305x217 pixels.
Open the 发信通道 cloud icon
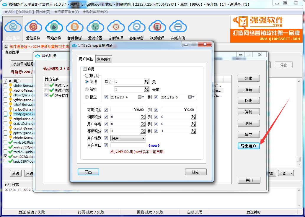pos(13,28)
